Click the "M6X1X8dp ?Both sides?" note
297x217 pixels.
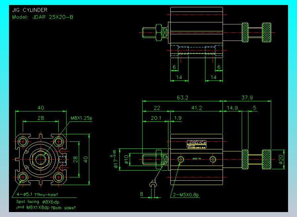51,207
